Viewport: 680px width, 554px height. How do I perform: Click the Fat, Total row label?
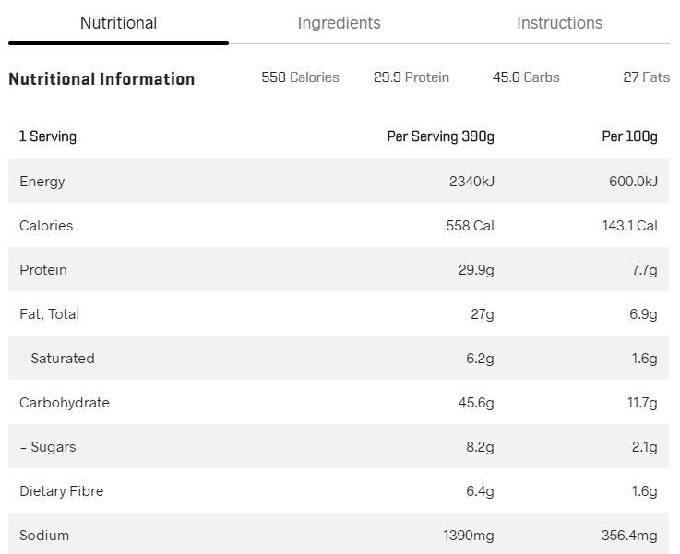coord(50,314)
